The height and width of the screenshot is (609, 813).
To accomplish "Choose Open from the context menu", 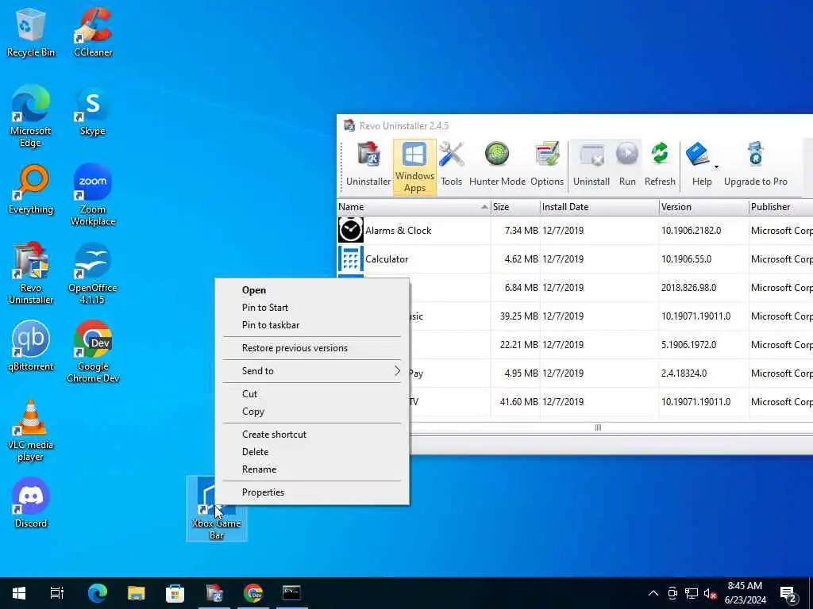I will pos(311,290).
